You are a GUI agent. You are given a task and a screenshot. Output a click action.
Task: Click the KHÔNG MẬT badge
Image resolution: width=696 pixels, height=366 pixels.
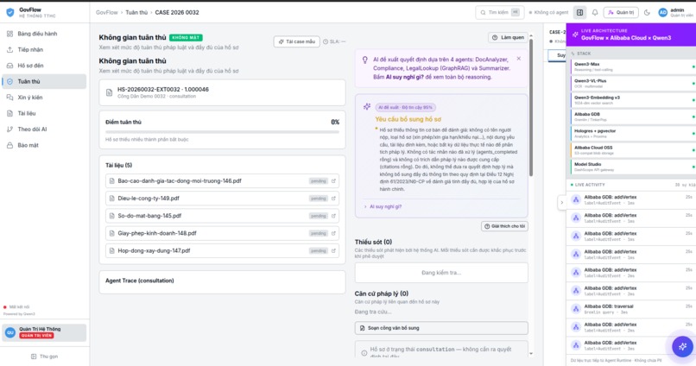pyautogui.click(x=186, y=38)
